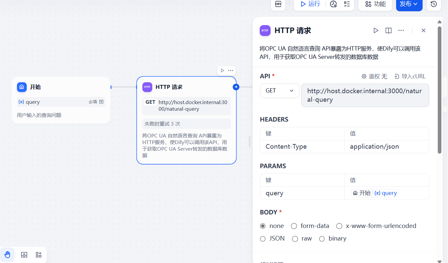
Task: Run the HTTP 请求 node via its play icon
Action: point(376,30)
